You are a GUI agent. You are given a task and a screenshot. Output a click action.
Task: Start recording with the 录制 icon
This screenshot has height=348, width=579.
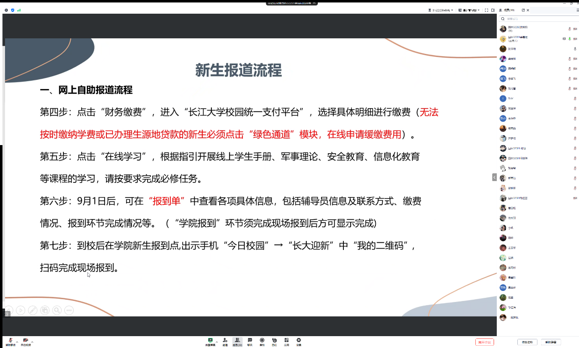pos(262,342)
